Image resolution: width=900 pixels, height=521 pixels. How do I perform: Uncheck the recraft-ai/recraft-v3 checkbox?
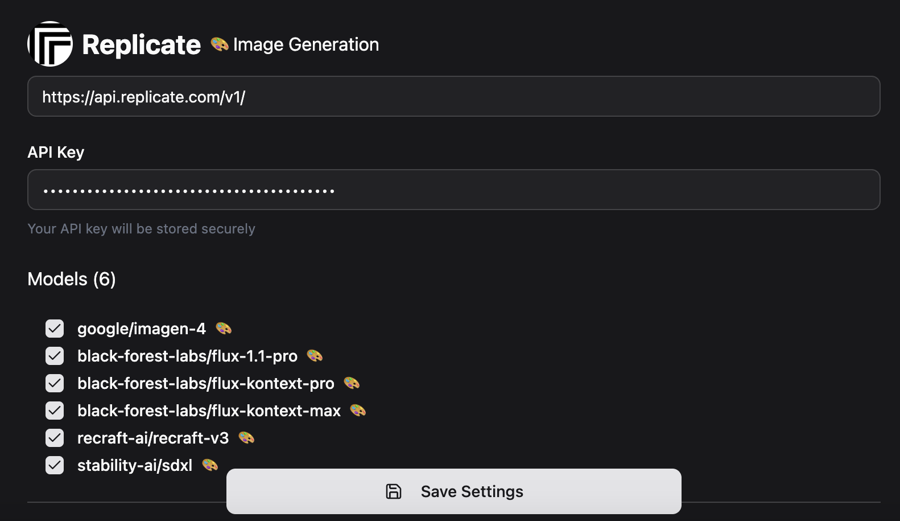coord(55,438)
